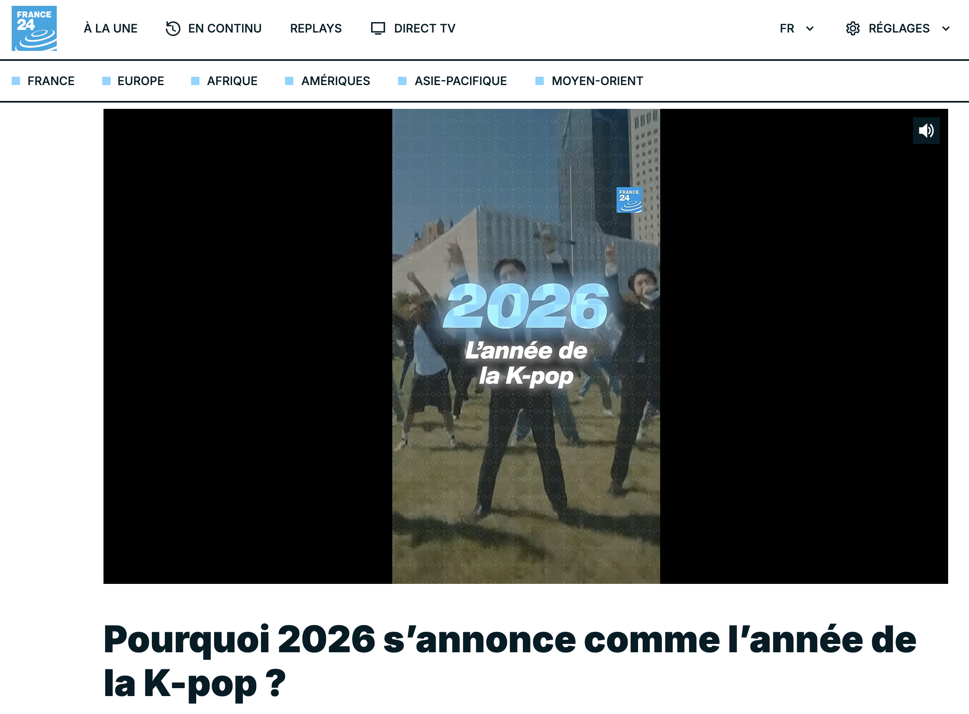Click the France 24 watermark in the video
The image size is (969, 714).
pos(629,200)
